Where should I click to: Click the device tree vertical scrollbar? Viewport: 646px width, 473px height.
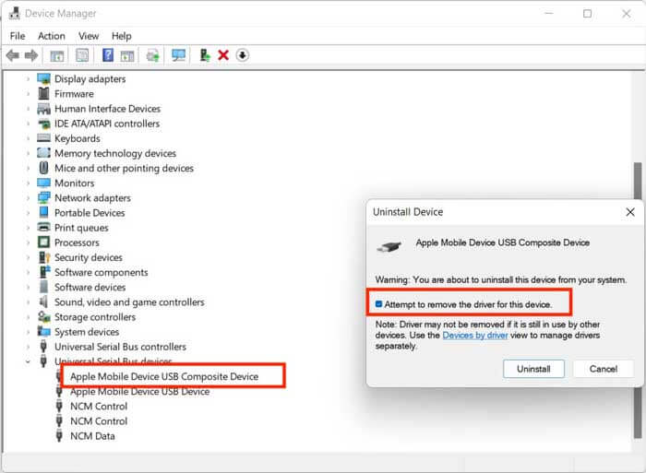click(x=638, y=301)
